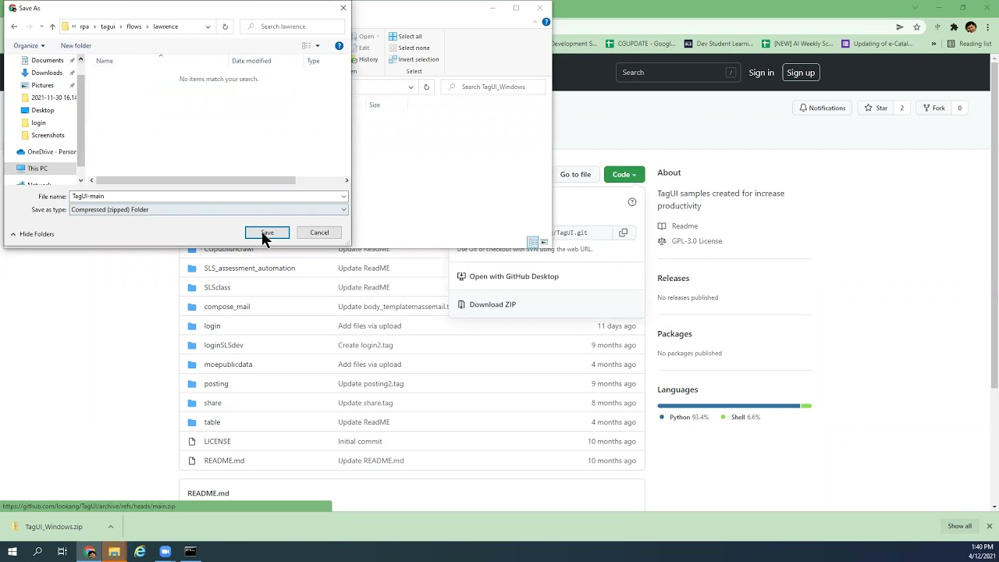Select Desktop in navigation pane

point(42,110)
